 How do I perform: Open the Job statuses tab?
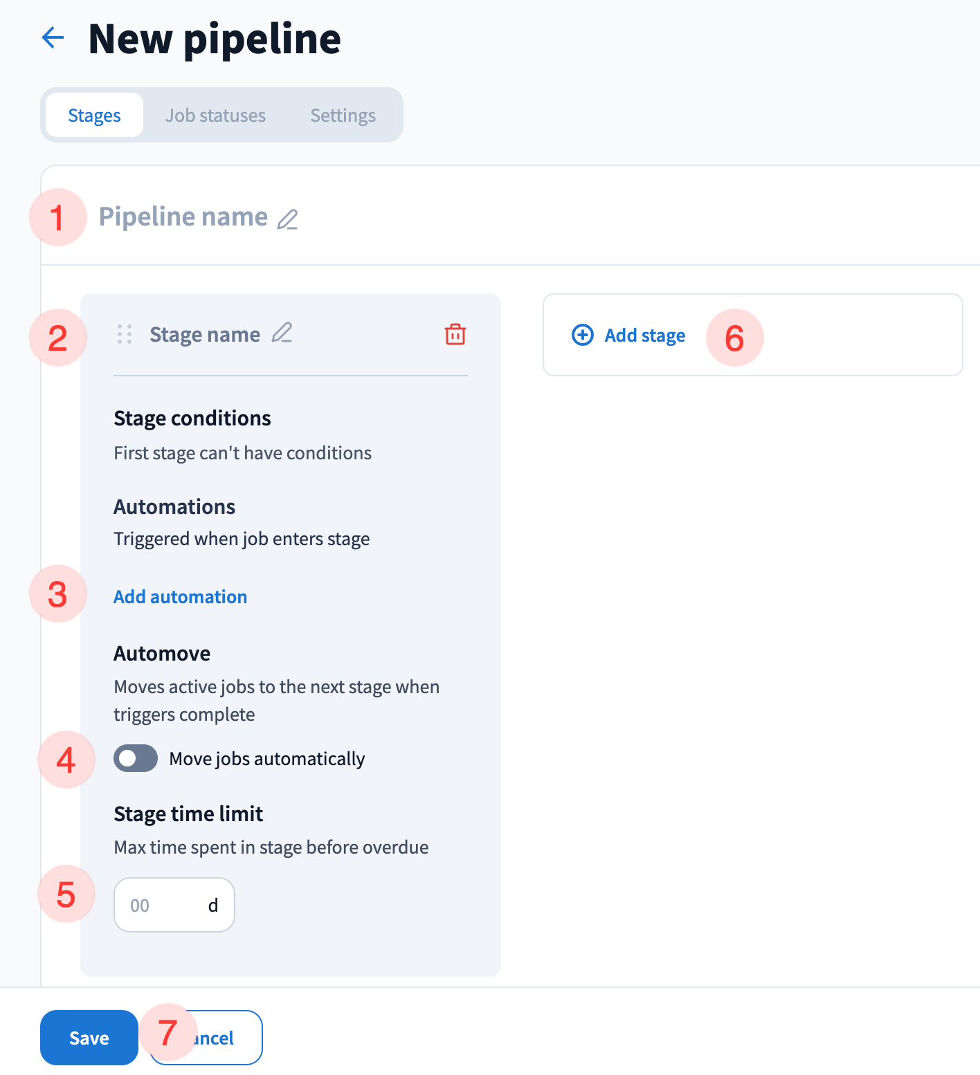215,115
